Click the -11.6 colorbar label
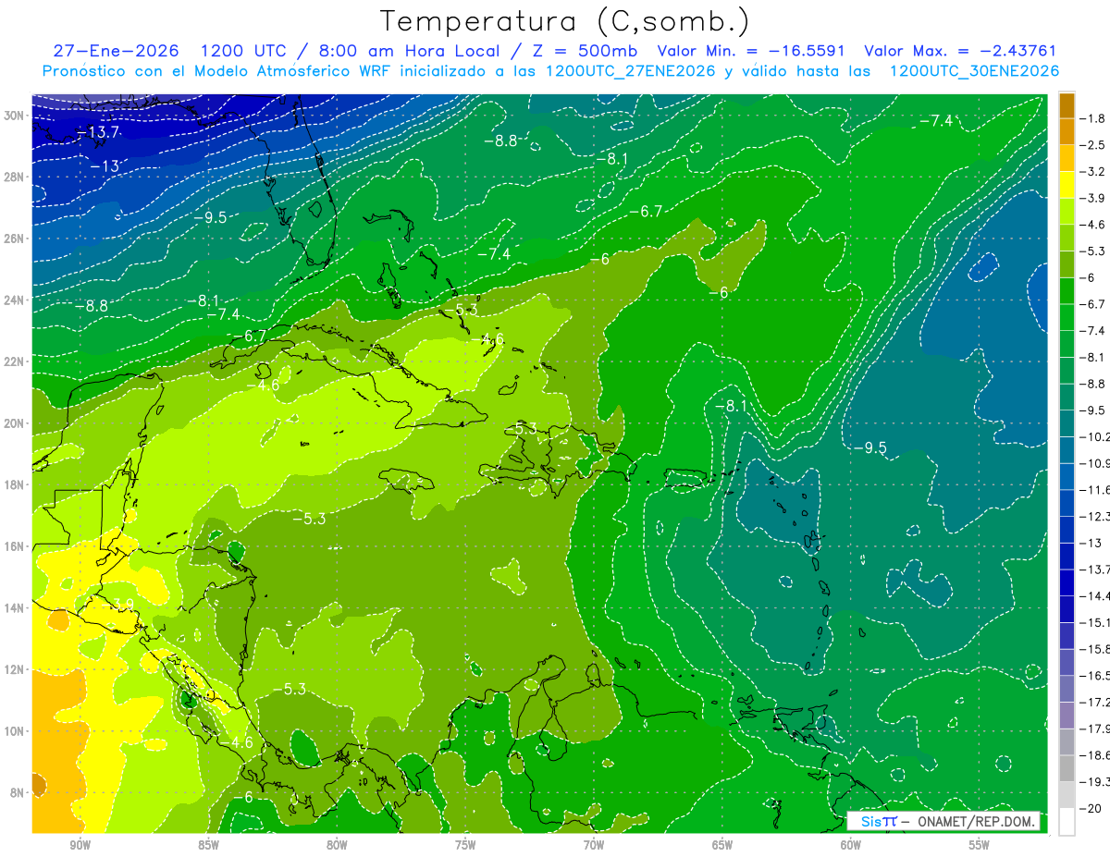Image resolution: width=1110 pixels, height=857 pixels. point(1095,490)
